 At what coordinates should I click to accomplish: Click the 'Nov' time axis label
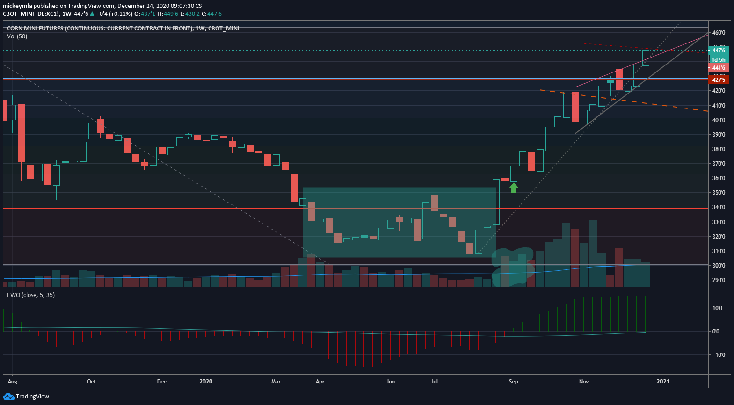point(584,382)
